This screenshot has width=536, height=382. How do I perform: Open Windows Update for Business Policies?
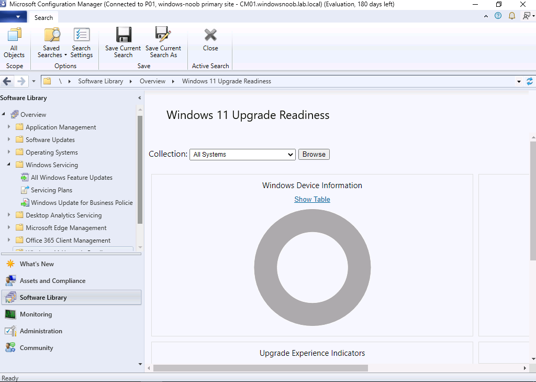point(82,203)
